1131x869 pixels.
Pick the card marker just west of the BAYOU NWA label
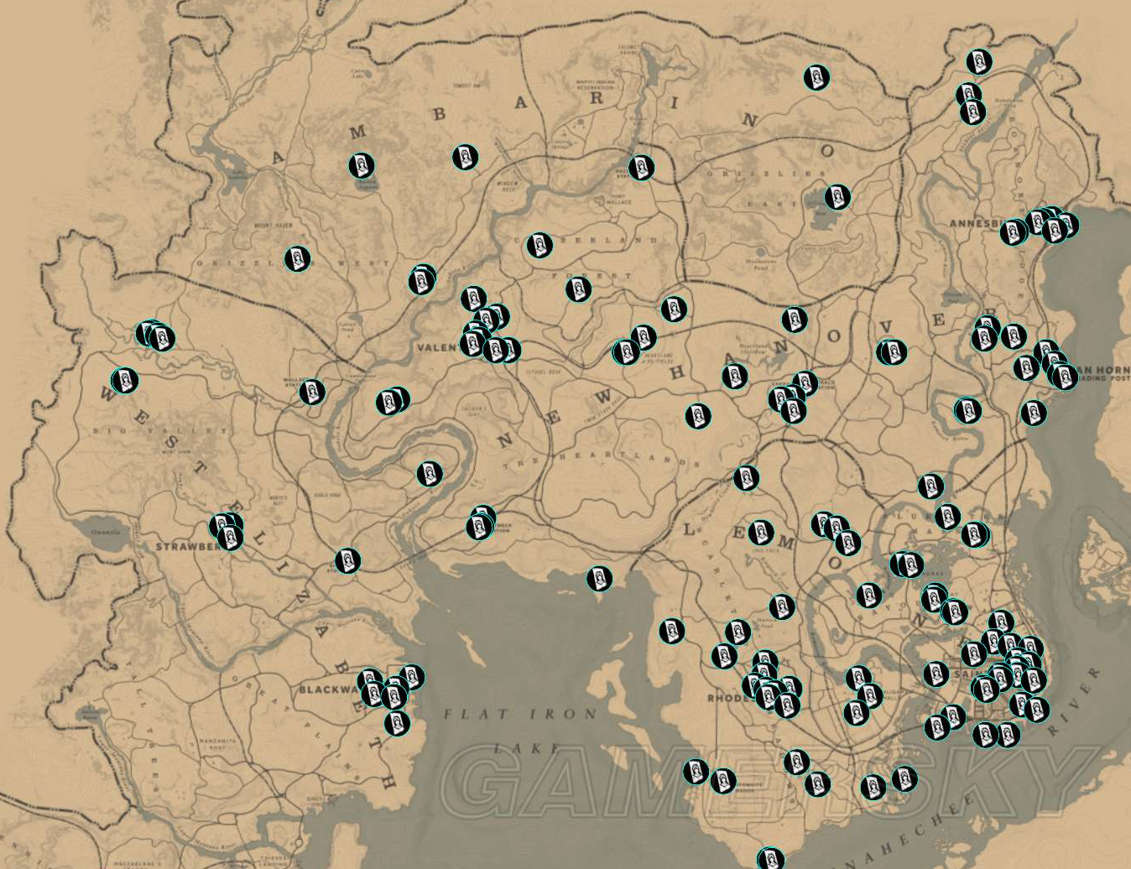coord(868,596)
